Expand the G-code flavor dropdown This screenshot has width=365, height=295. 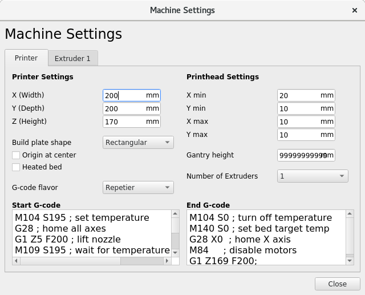point(138,187)
